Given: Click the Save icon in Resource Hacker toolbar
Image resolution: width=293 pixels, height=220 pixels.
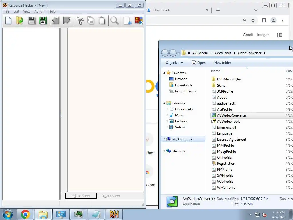Looking at the screenshot, I should tap(32, 20).
